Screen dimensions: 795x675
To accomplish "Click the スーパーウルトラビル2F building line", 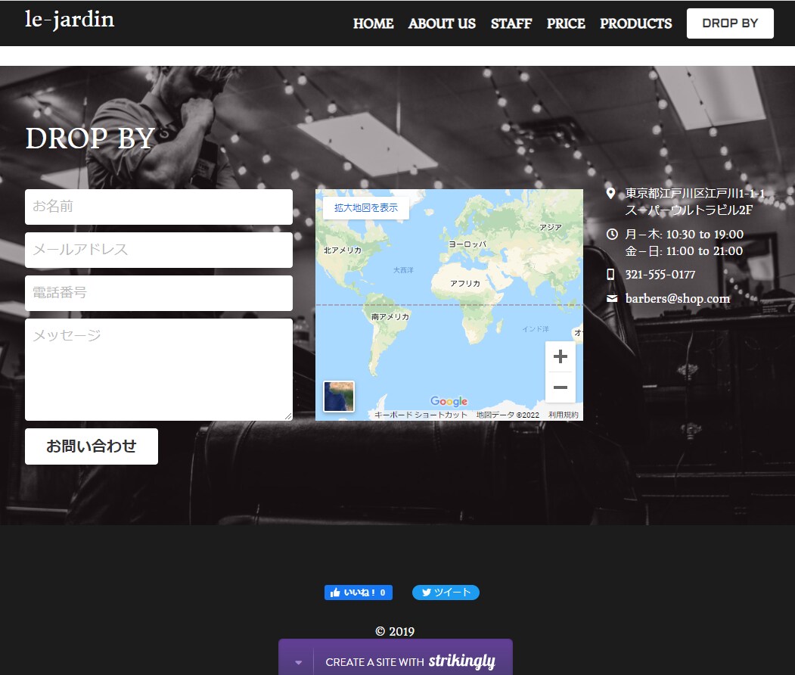I will tap(688, 210).
